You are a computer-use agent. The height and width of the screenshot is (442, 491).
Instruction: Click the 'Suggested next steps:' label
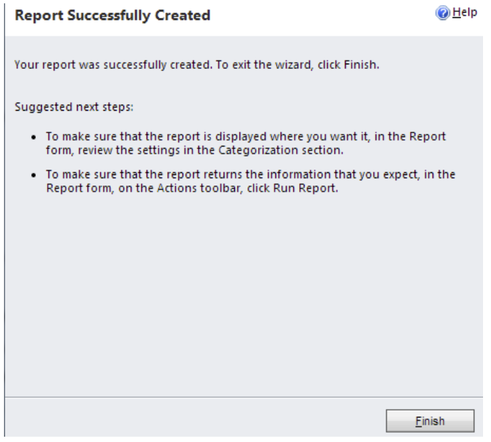(x=74, y=107)
